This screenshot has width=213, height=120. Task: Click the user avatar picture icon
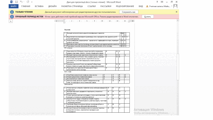click(175, 6)
